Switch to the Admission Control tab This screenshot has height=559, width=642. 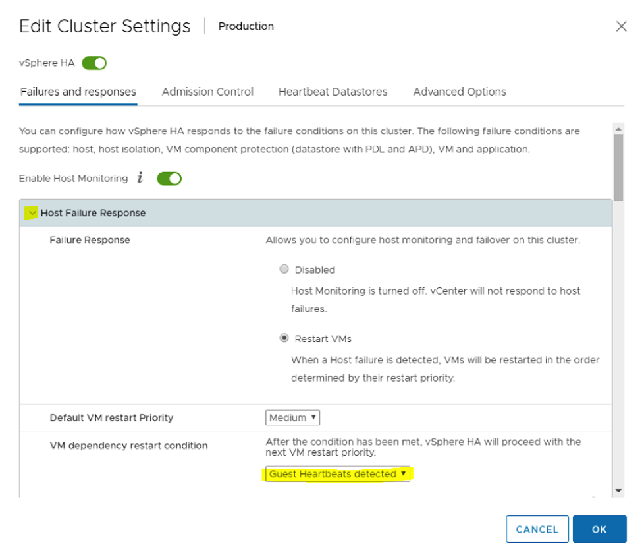[x=207, y=92]
